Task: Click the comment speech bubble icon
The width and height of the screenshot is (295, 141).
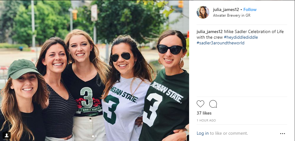Action: click(x=213, y=104)
